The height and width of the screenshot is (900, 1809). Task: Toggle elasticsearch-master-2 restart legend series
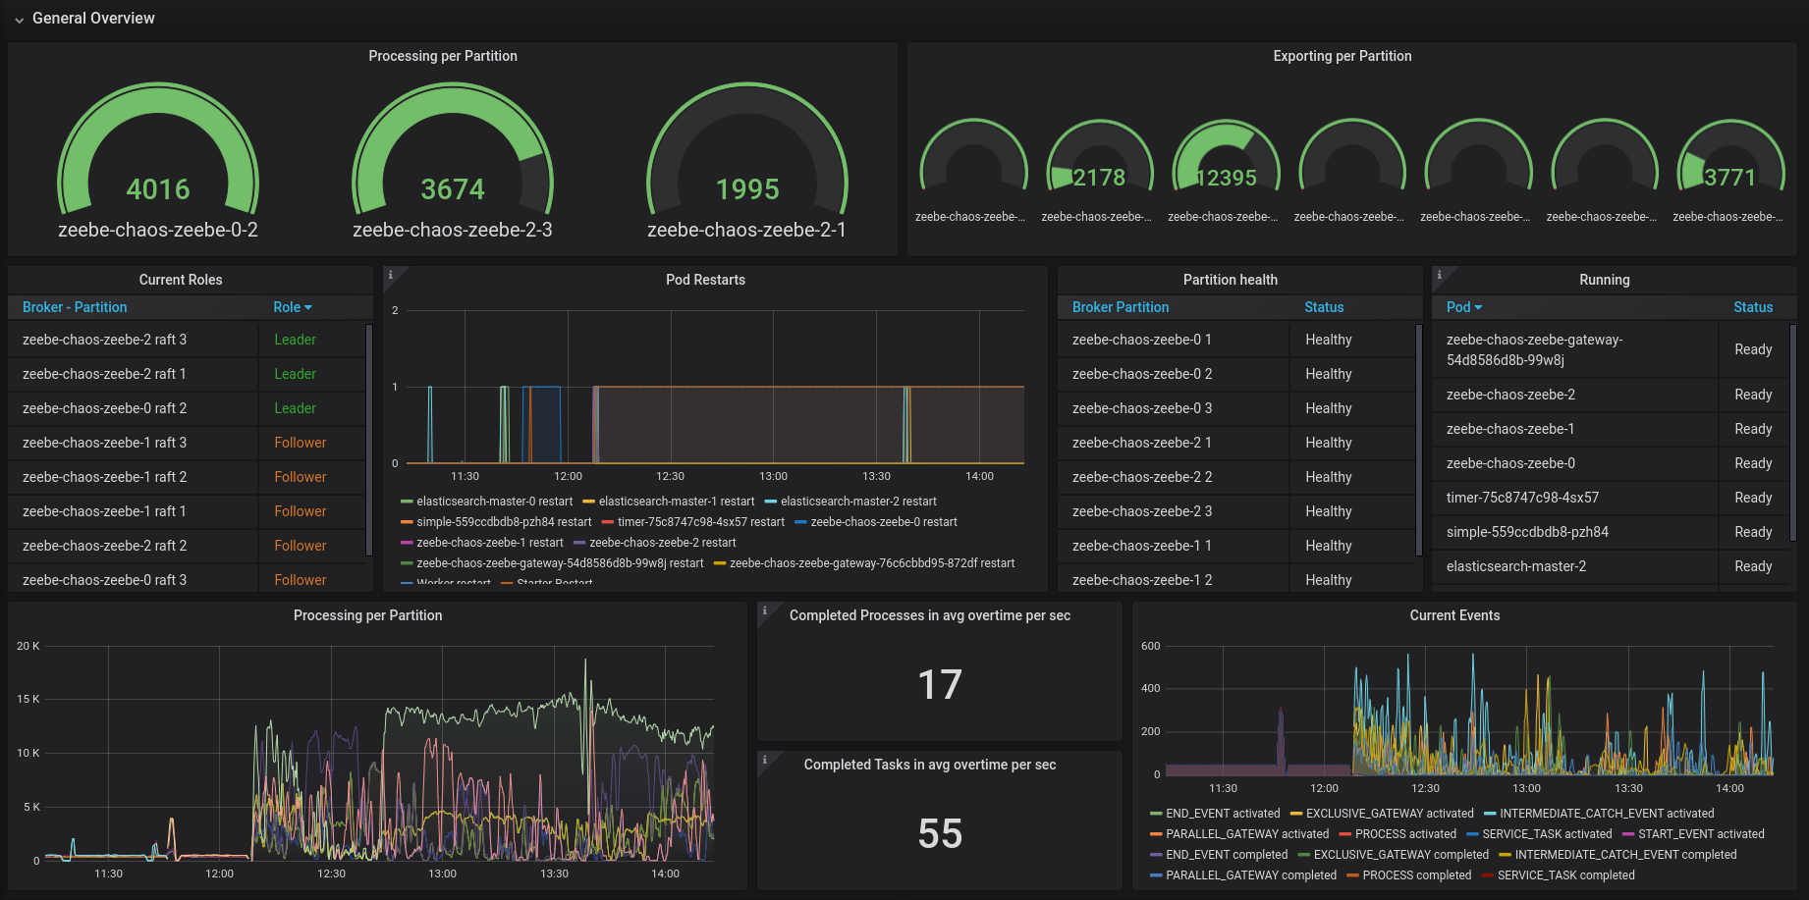(x=858, y=502)
